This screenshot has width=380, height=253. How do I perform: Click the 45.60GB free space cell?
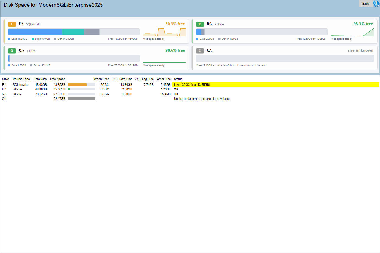click(59, 89)
